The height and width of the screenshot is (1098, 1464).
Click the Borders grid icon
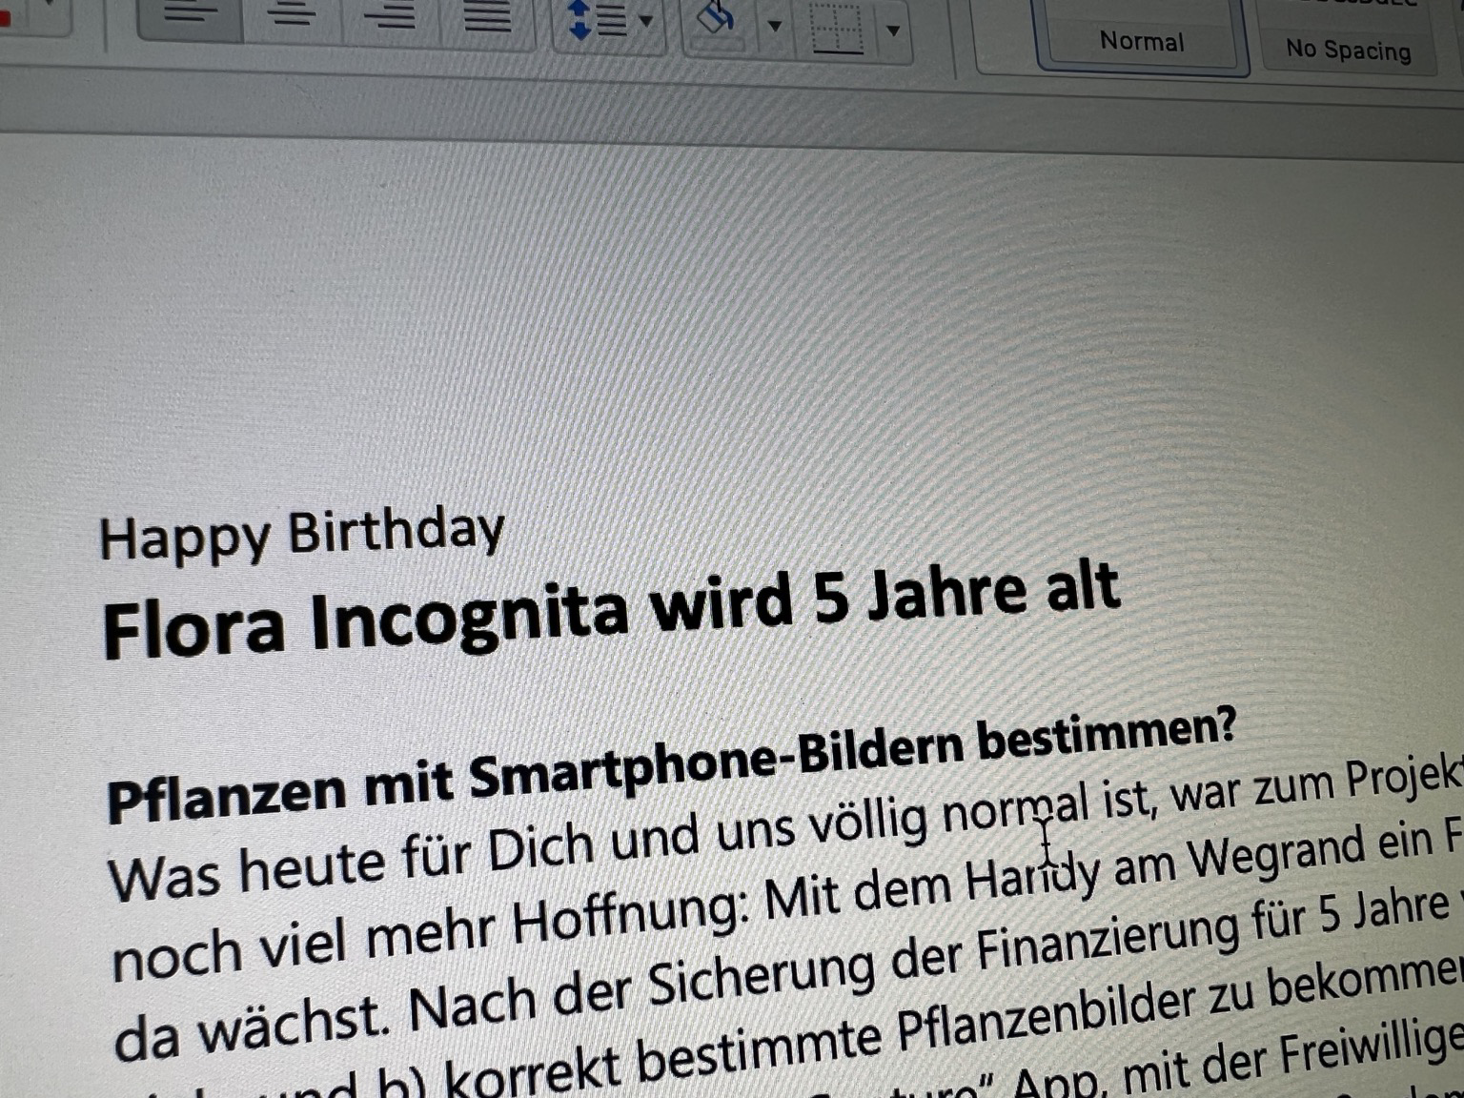click(837, 29)
